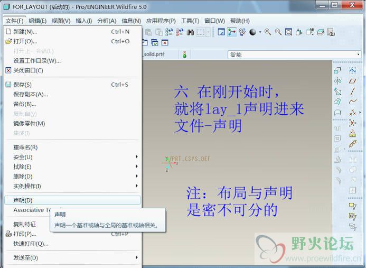
Task: Open the View Manager icon
Action: click(331, 32)
